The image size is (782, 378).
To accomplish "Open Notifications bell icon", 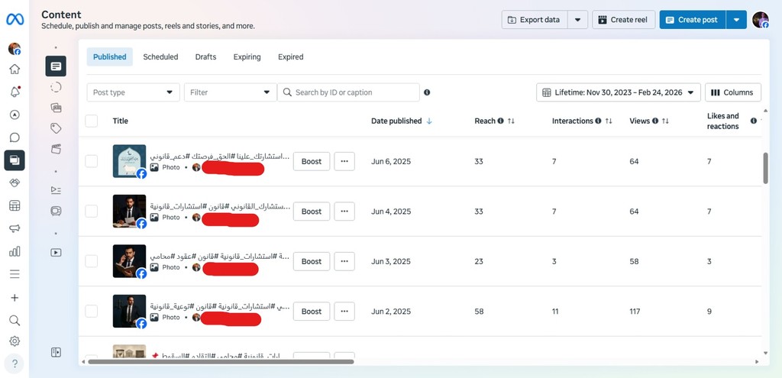I will click(x=15, y=92).
